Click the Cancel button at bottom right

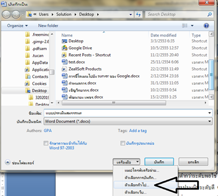coord(193,162)
